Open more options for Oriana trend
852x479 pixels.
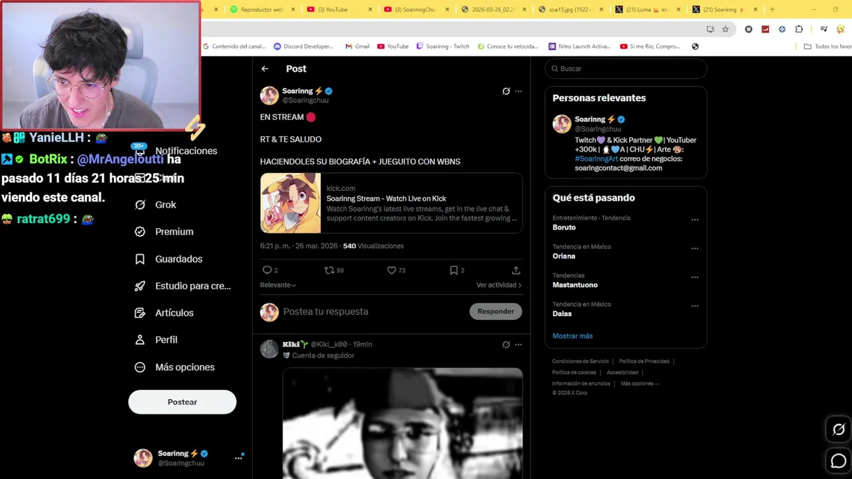point(695,248)
